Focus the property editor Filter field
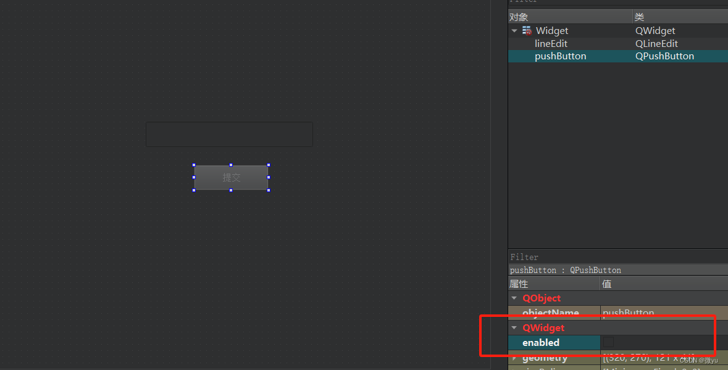 click(618, 257)
